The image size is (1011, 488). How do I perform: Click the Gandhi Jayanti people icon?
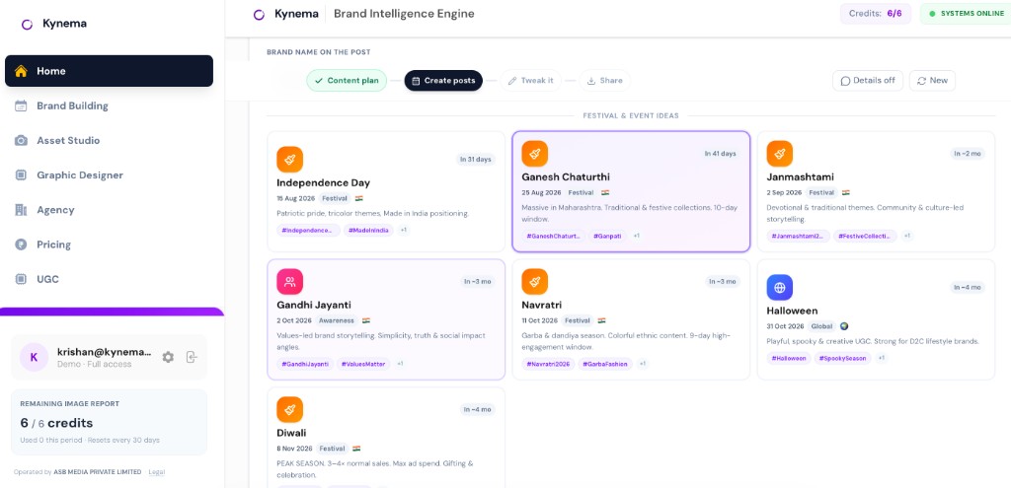pos(289,281)
